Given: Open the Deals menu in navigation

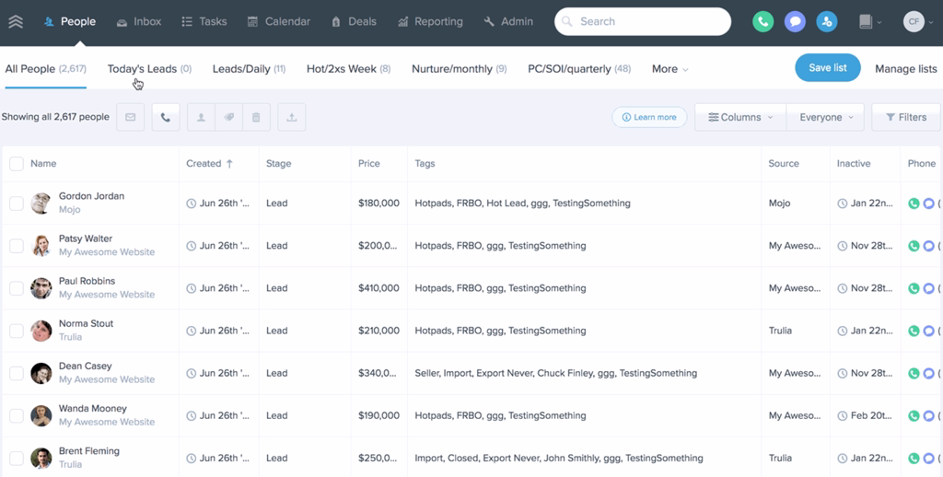Looking at the screenshot, I should click(x=354, y=21).
